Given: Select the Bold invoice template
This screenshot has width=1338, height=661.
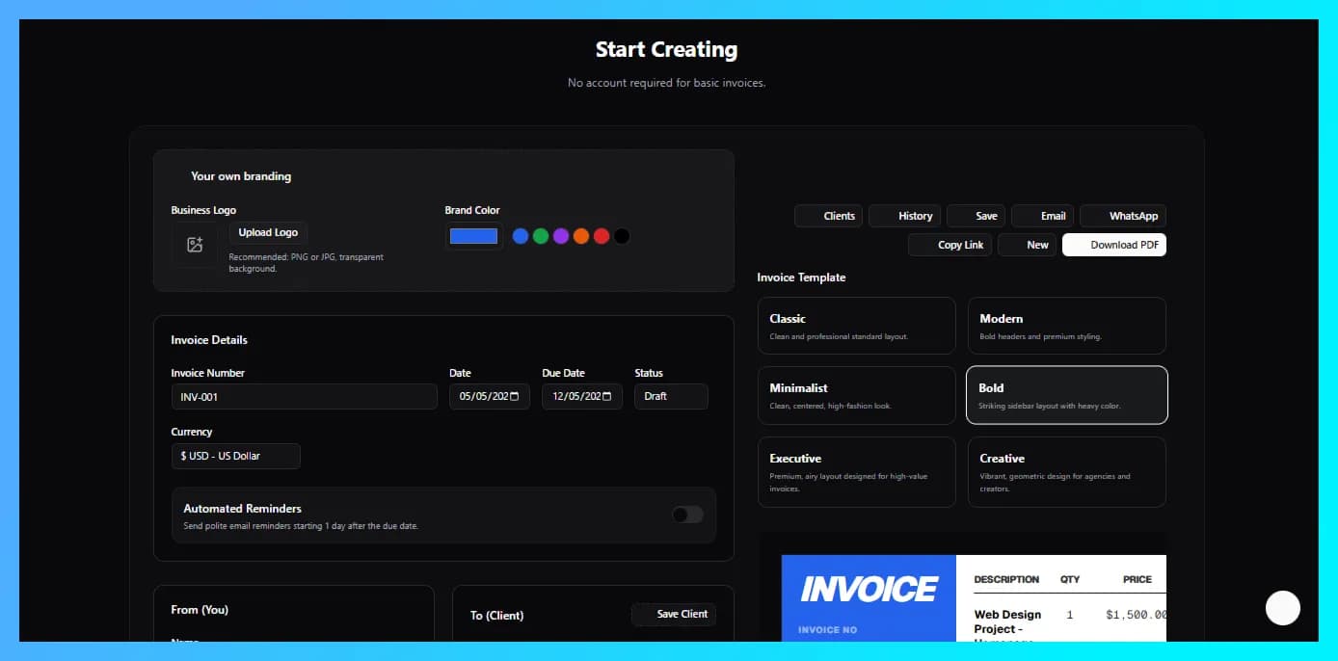Looking at the screenshot, I should 1067,395.
